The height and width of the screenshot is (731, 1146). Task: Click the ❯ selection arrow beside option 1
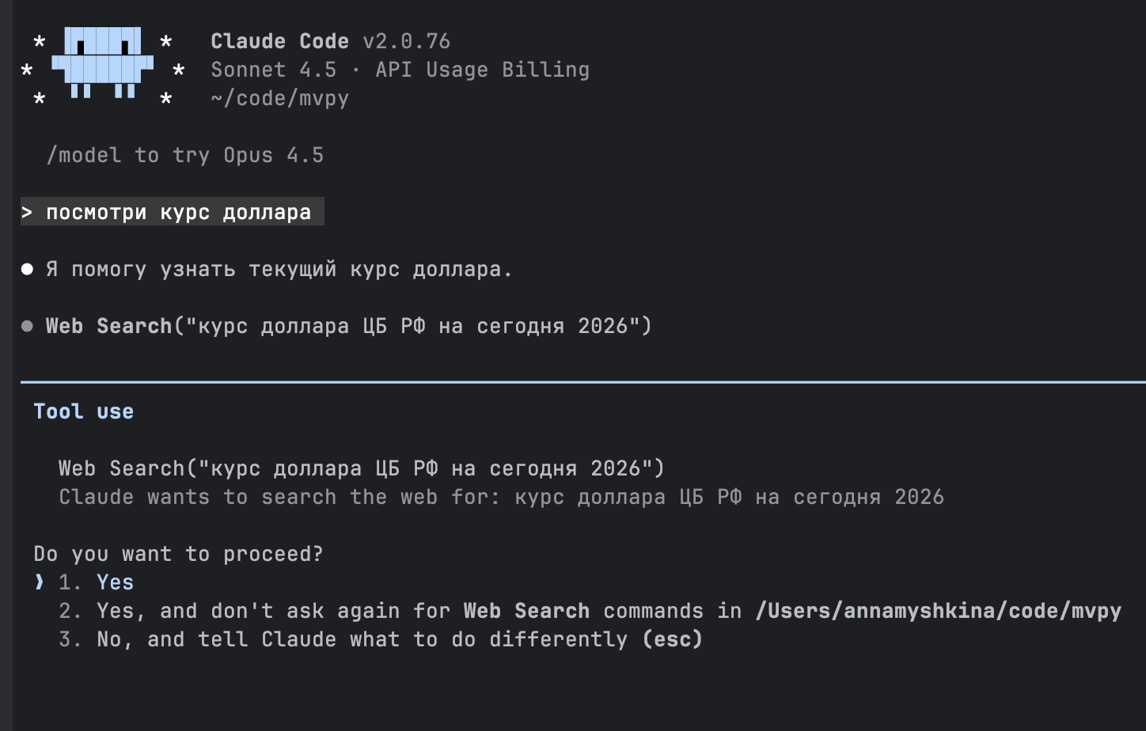37,581
